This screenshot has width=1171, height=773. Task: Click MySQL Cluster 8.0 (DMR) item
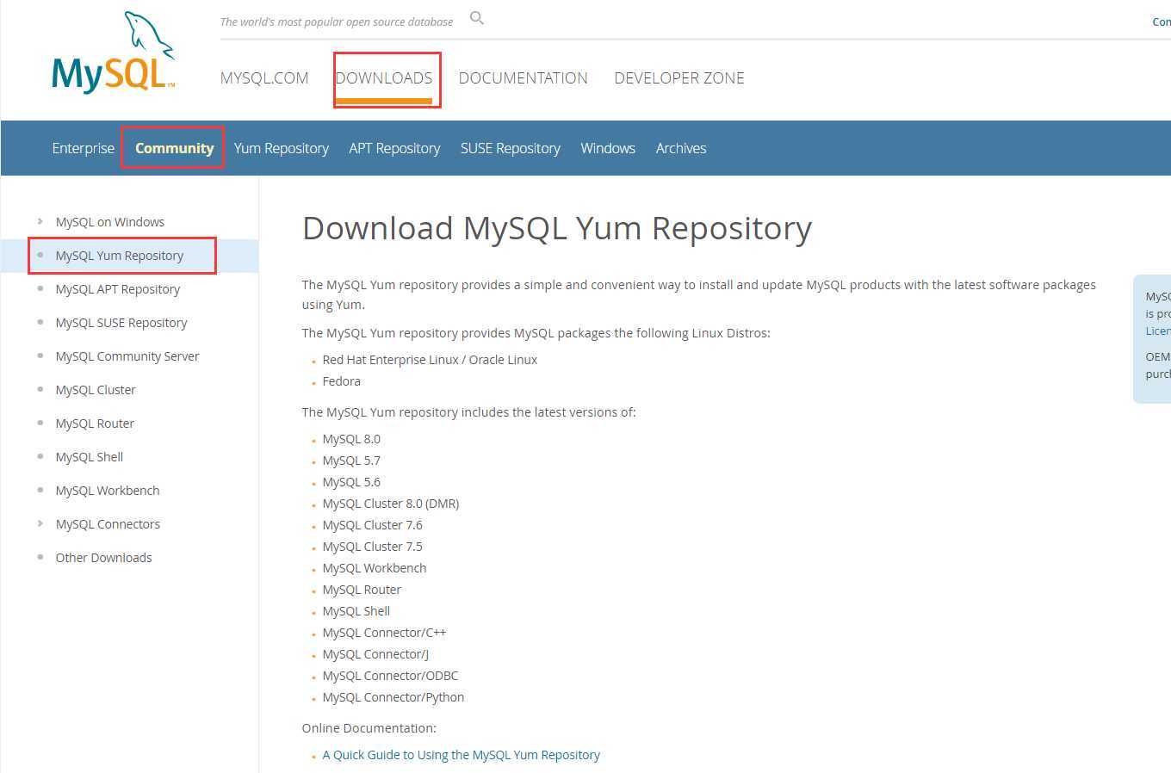pos(391,504)
